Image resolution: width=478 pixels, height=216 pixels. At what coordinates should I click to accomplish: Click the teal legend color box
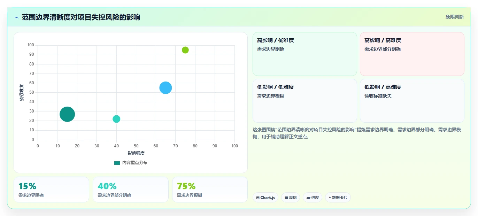pos(117,163)
